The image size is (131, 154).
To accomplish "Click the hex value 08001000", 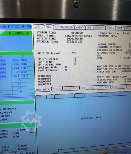I will coord(45,79).
